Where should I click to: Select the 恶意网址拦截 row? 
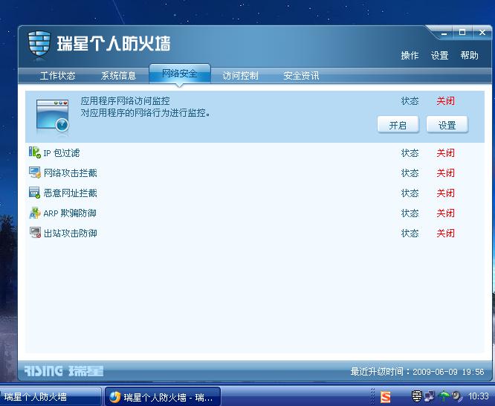pyautogui.click(x=254, y=193)
